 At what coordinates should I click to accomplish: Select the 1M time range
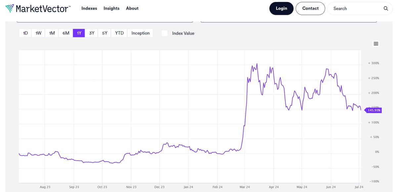(52, 33)
